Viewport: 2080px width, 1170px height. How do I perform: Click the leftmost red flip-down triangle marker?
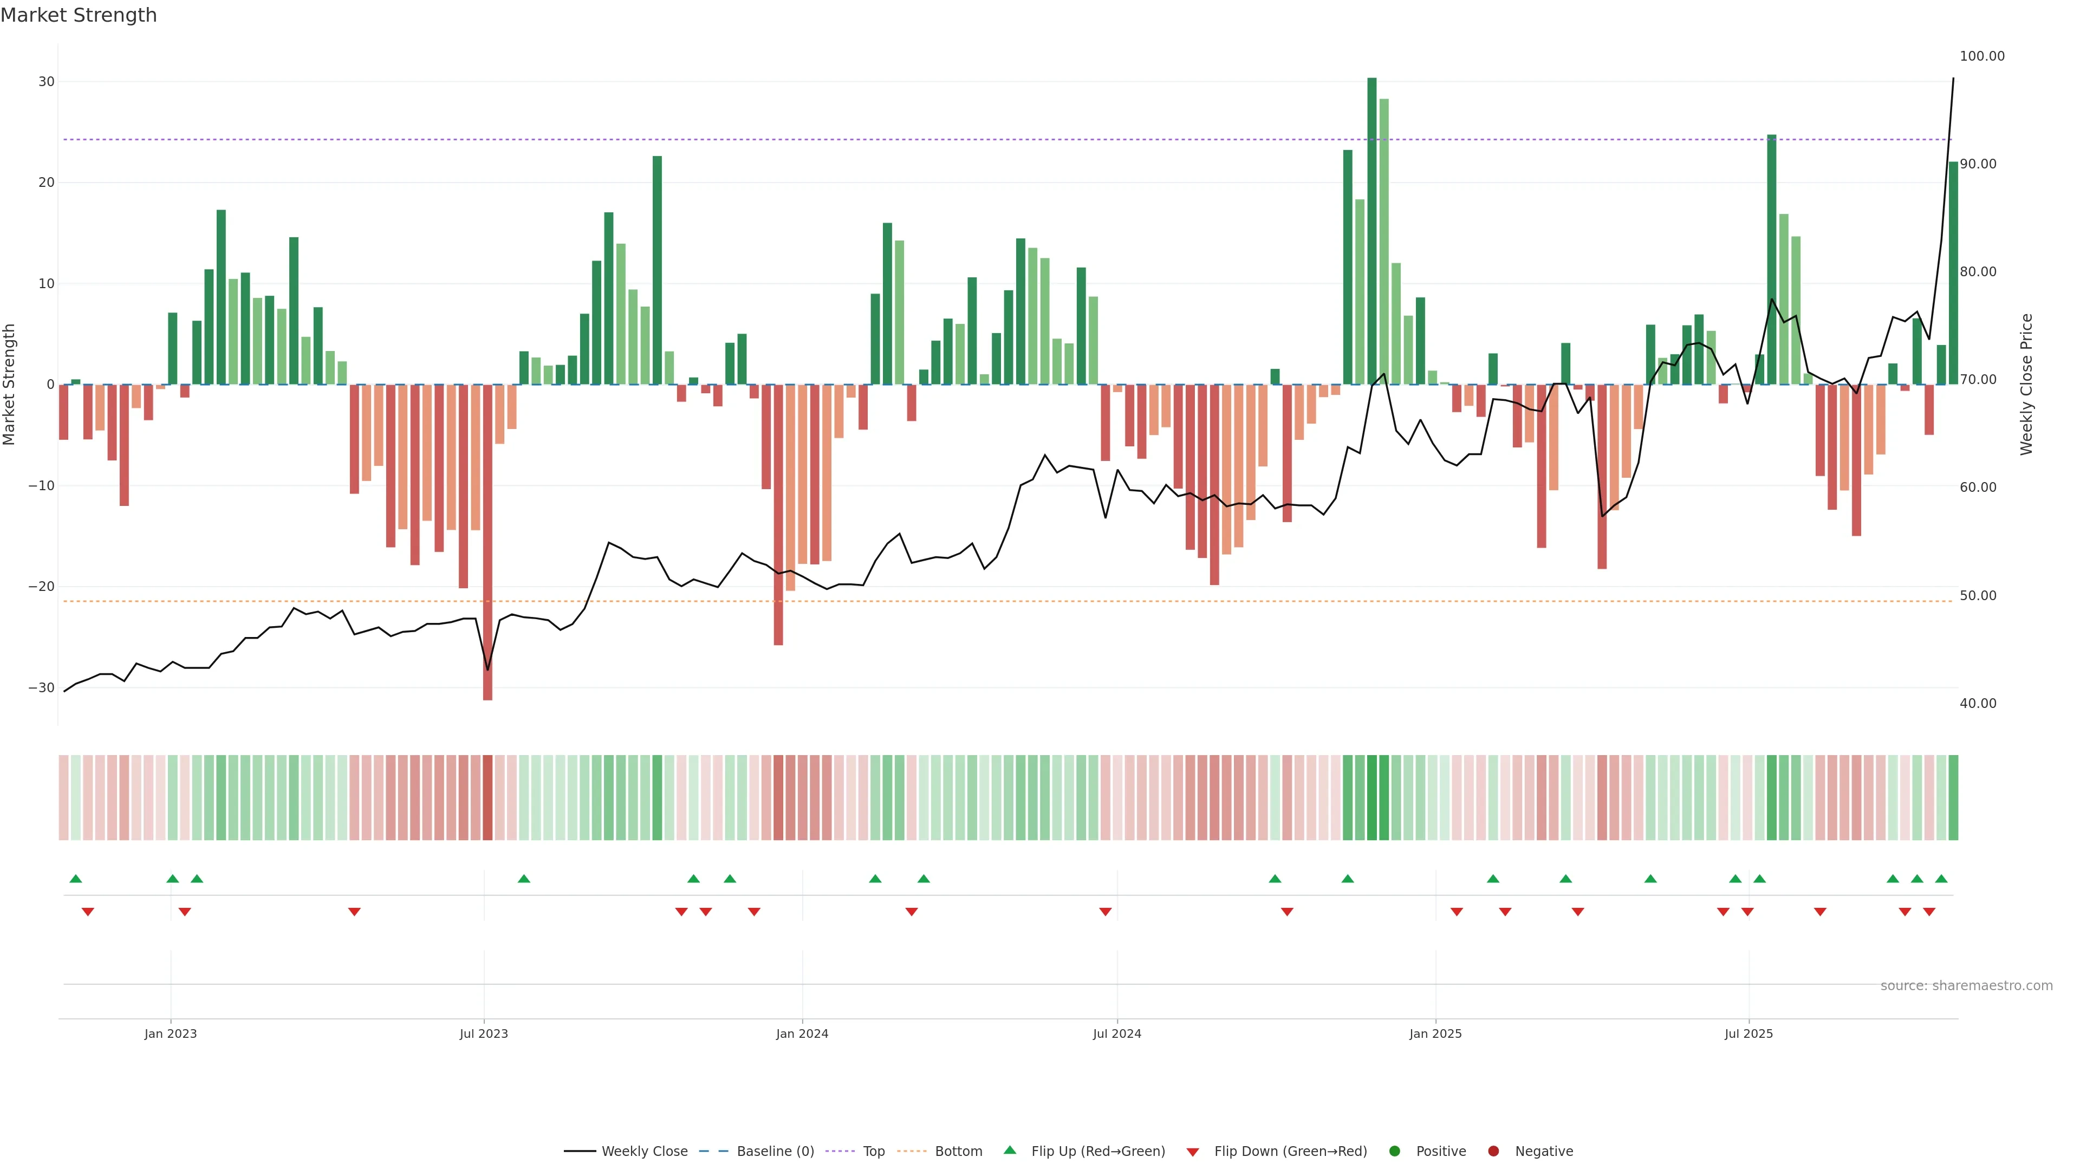click(88, 912)
